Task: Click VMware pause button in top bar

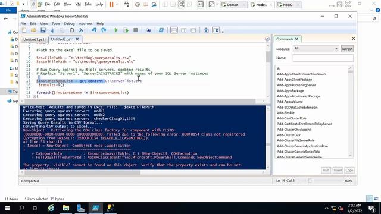Action: coord(111,4)
